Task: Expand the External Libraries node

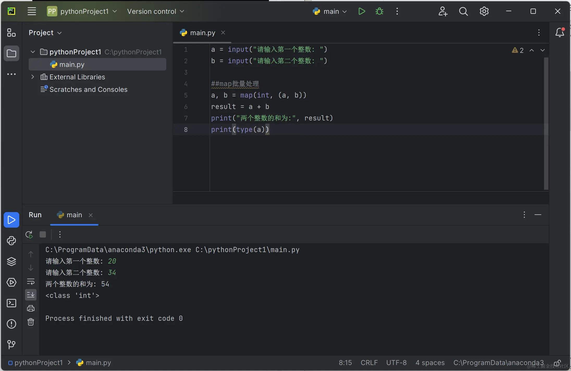Action: (x=33, y=77)
